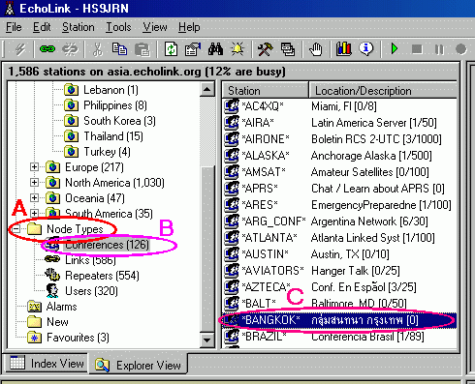Collapse the Node Types tree node
The width and height of the screenshot is (475, 384).
(16, 229)
